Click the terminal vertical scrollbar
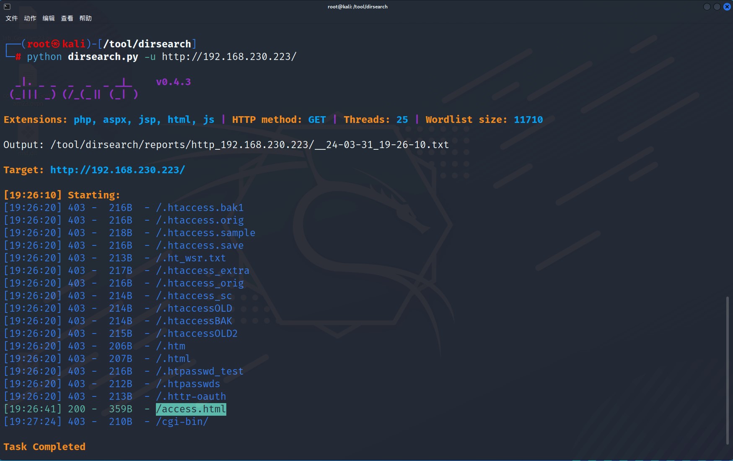Image resolution: width=733 pixels, height=461 pixels. pyautogui.click(x=728, y=371)
